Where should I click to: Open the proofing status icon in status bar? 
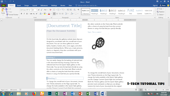pyautogui.click(x=20, y=90)
